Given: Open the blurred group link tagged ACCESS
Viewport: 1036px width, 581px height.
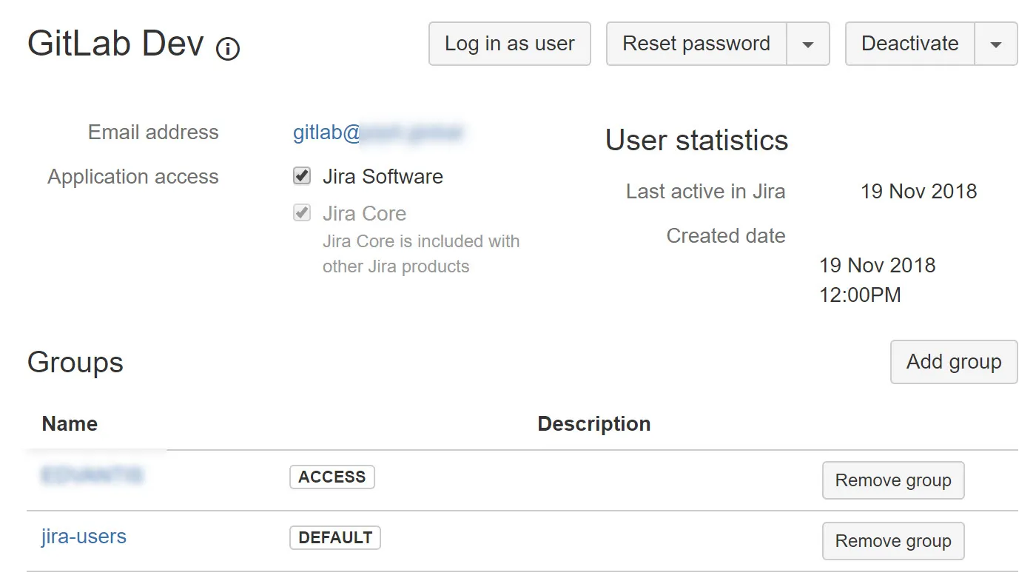Looking at the screenshot, I should (x=92, y=475).
